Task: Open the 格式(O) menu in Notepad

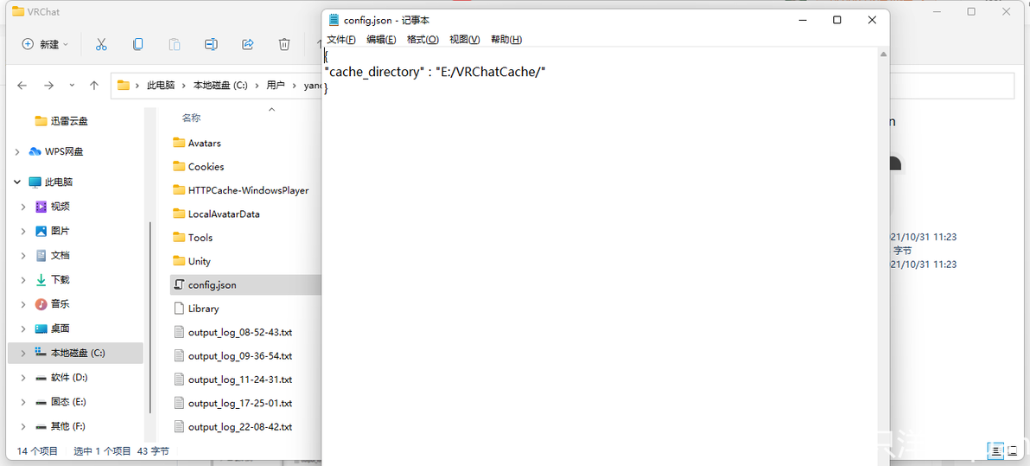Action: 423,40
